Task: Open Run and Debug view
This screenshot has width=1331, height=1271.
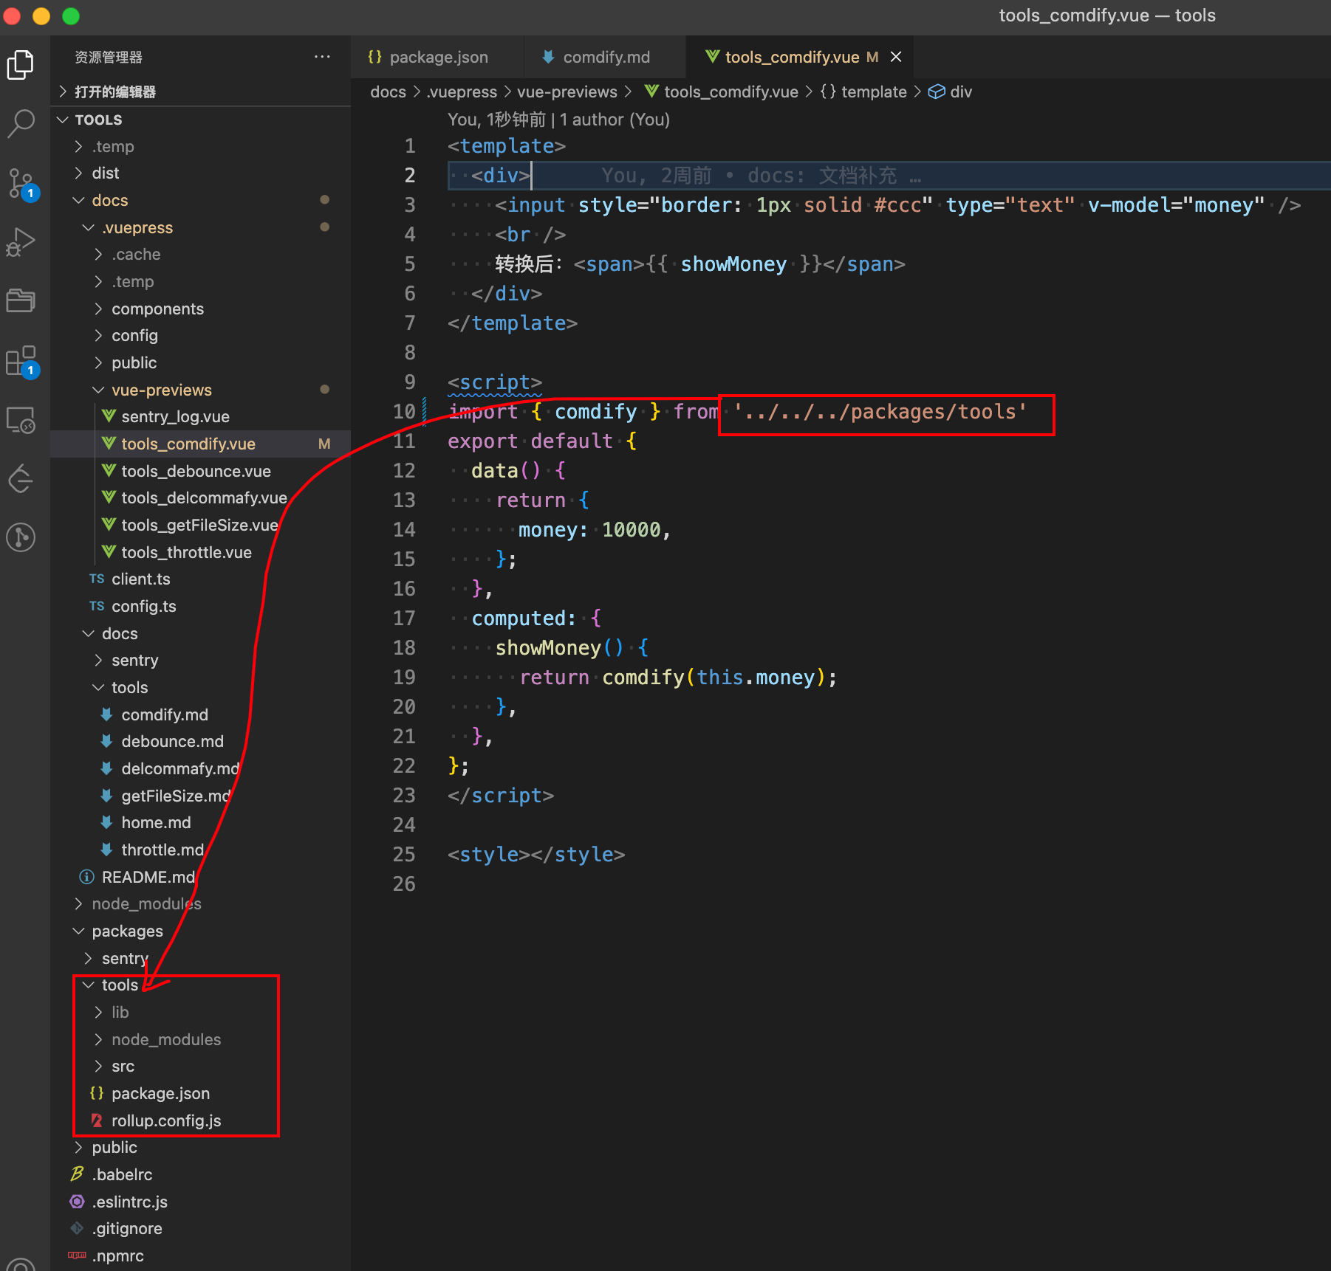Action: click(x=21, y=242)
